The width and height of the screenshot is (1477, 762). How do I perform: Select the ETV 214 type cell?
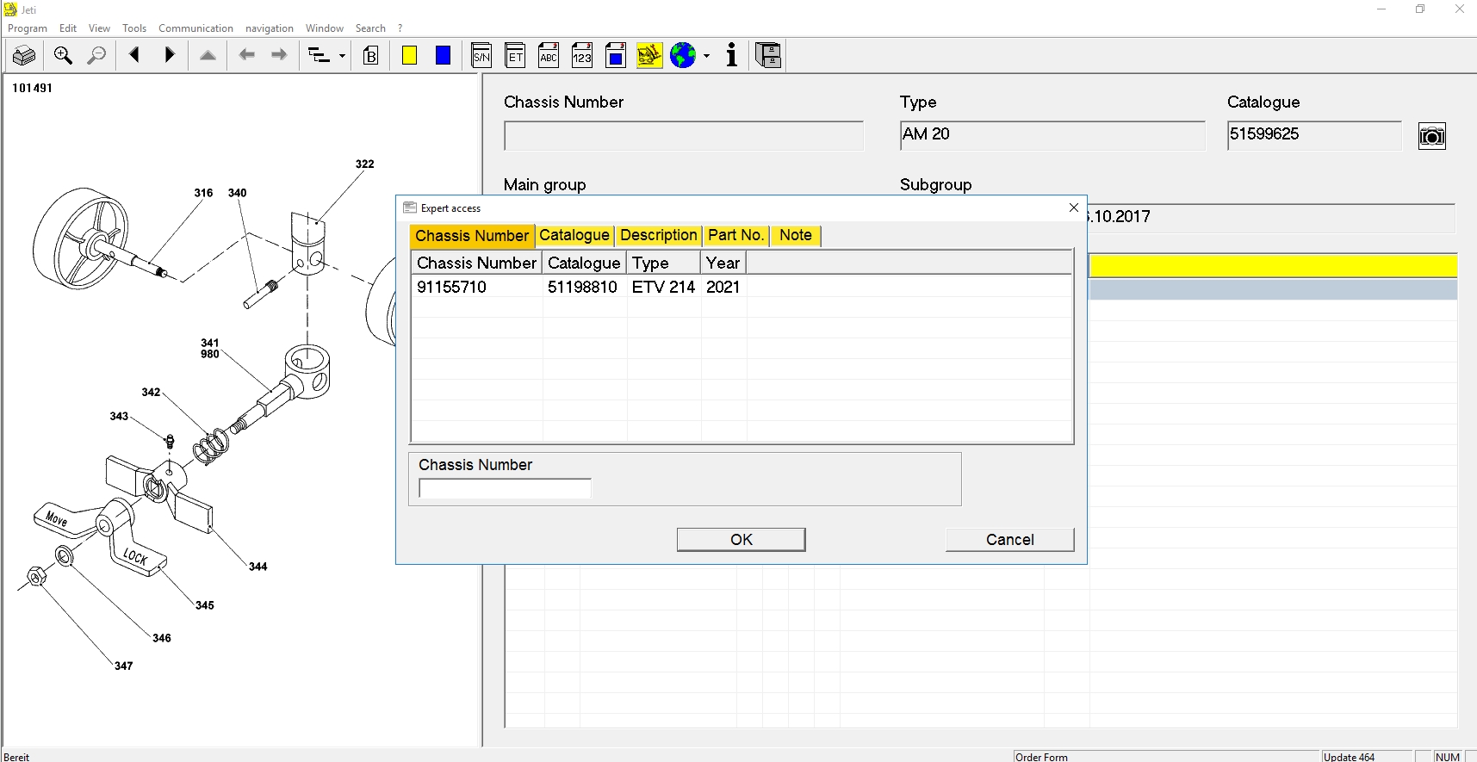[663, 287]
